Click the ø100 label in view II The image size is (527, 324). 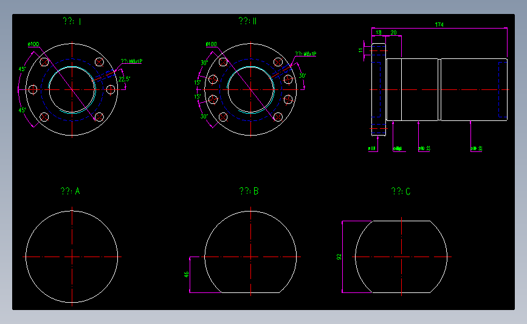212,44
